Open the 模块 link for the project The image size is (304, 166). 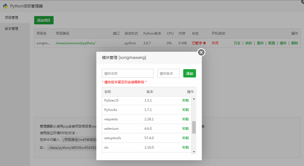283,43
